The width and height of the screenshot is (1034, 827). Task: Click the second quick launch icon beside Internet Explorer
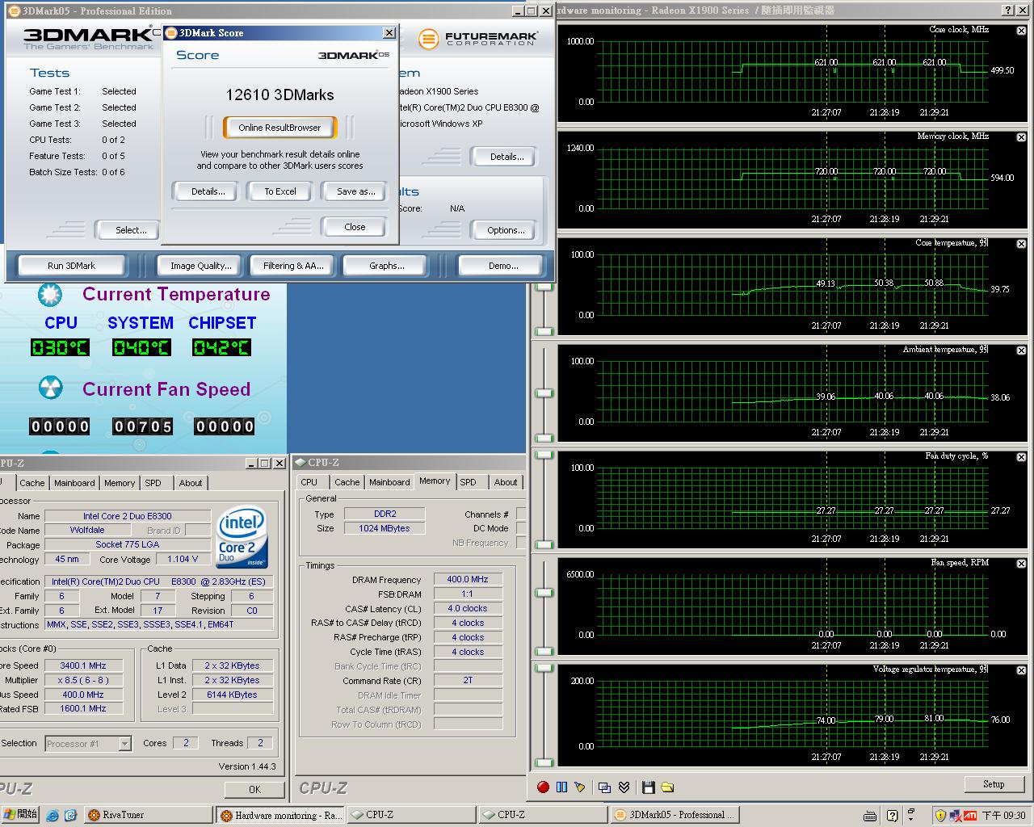tap(70, 815)
